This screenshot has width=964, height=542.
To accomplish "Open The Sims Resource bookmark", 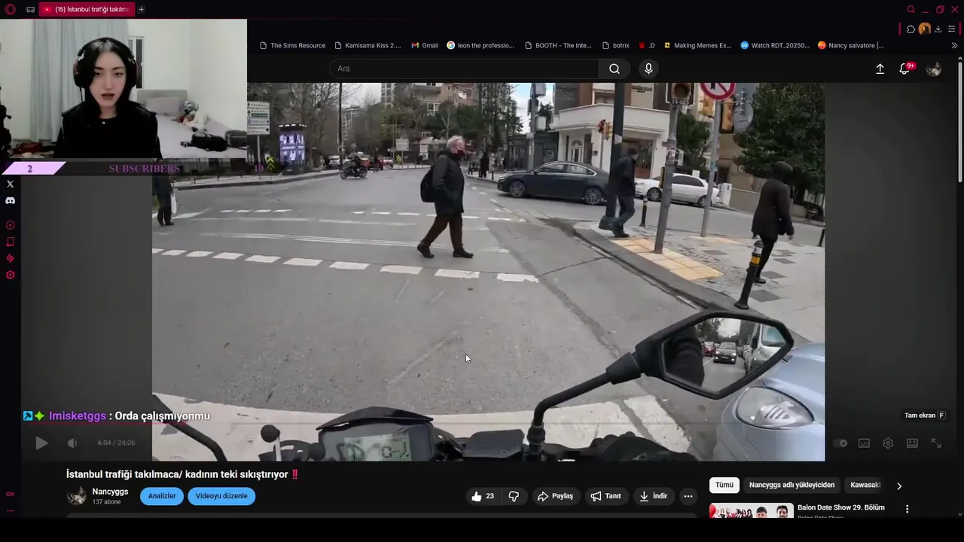I will point(292,45).
